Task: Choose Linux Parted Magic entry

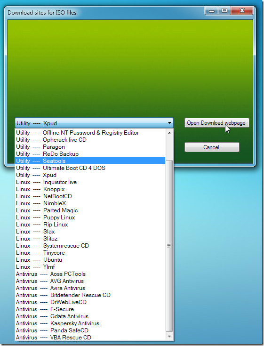Action: (90, 210)
